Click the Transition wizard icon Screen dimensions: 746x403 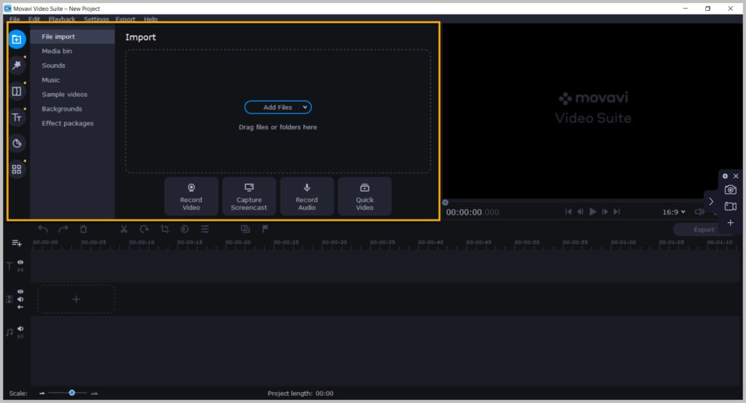tap(245, 230)
